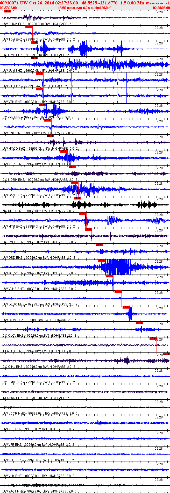Image resolution: width=170 pixels, height=493 pixels.
Task: Select the CC.CLCV EHZ station label
Action: coord(14,336)
